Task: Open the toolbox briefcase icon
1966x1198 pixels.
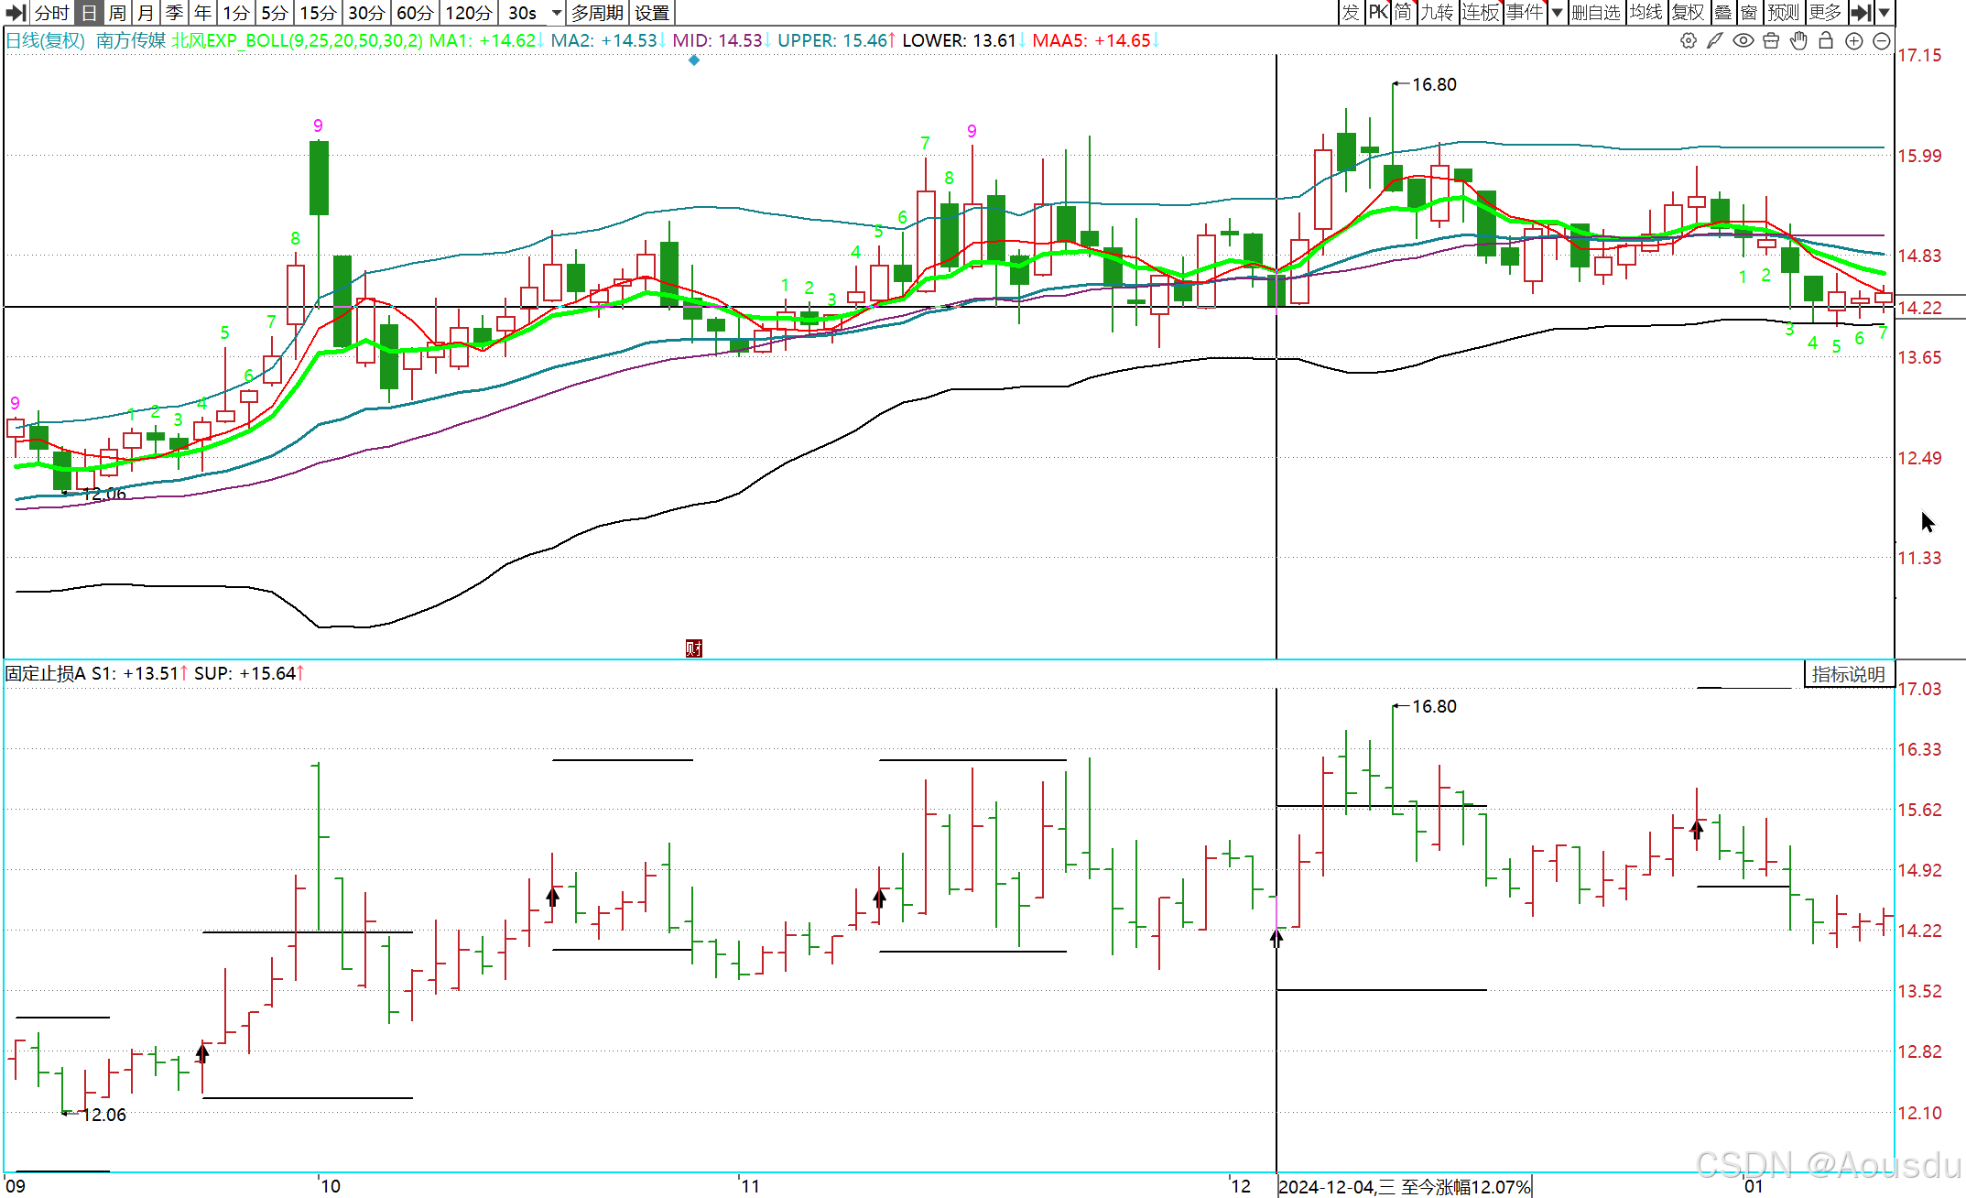Action: pyautogui.click(x=1771, y=40)
